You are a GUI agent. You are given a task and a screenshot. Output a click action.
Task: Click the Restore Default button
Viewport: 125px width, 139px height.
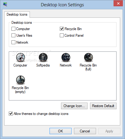[x=103, y=106]
